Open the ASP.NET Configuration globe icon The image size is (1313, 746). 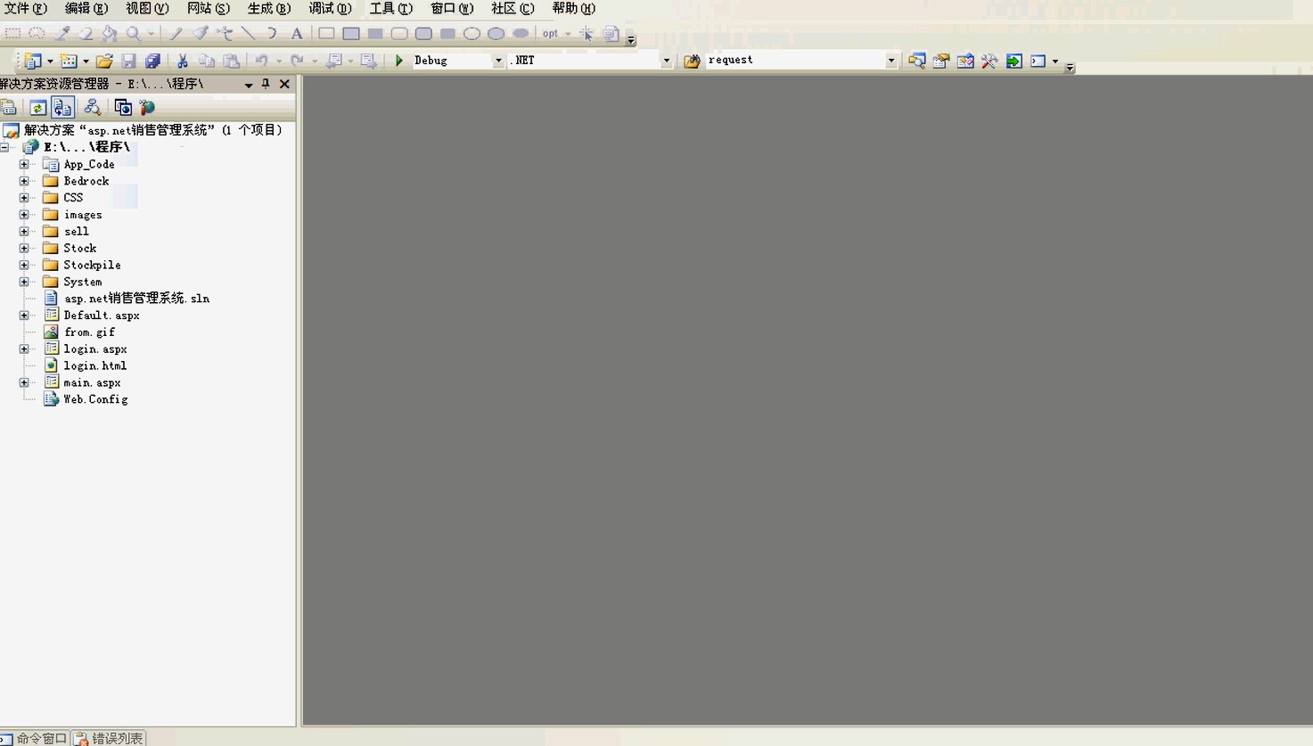[147, 108]
